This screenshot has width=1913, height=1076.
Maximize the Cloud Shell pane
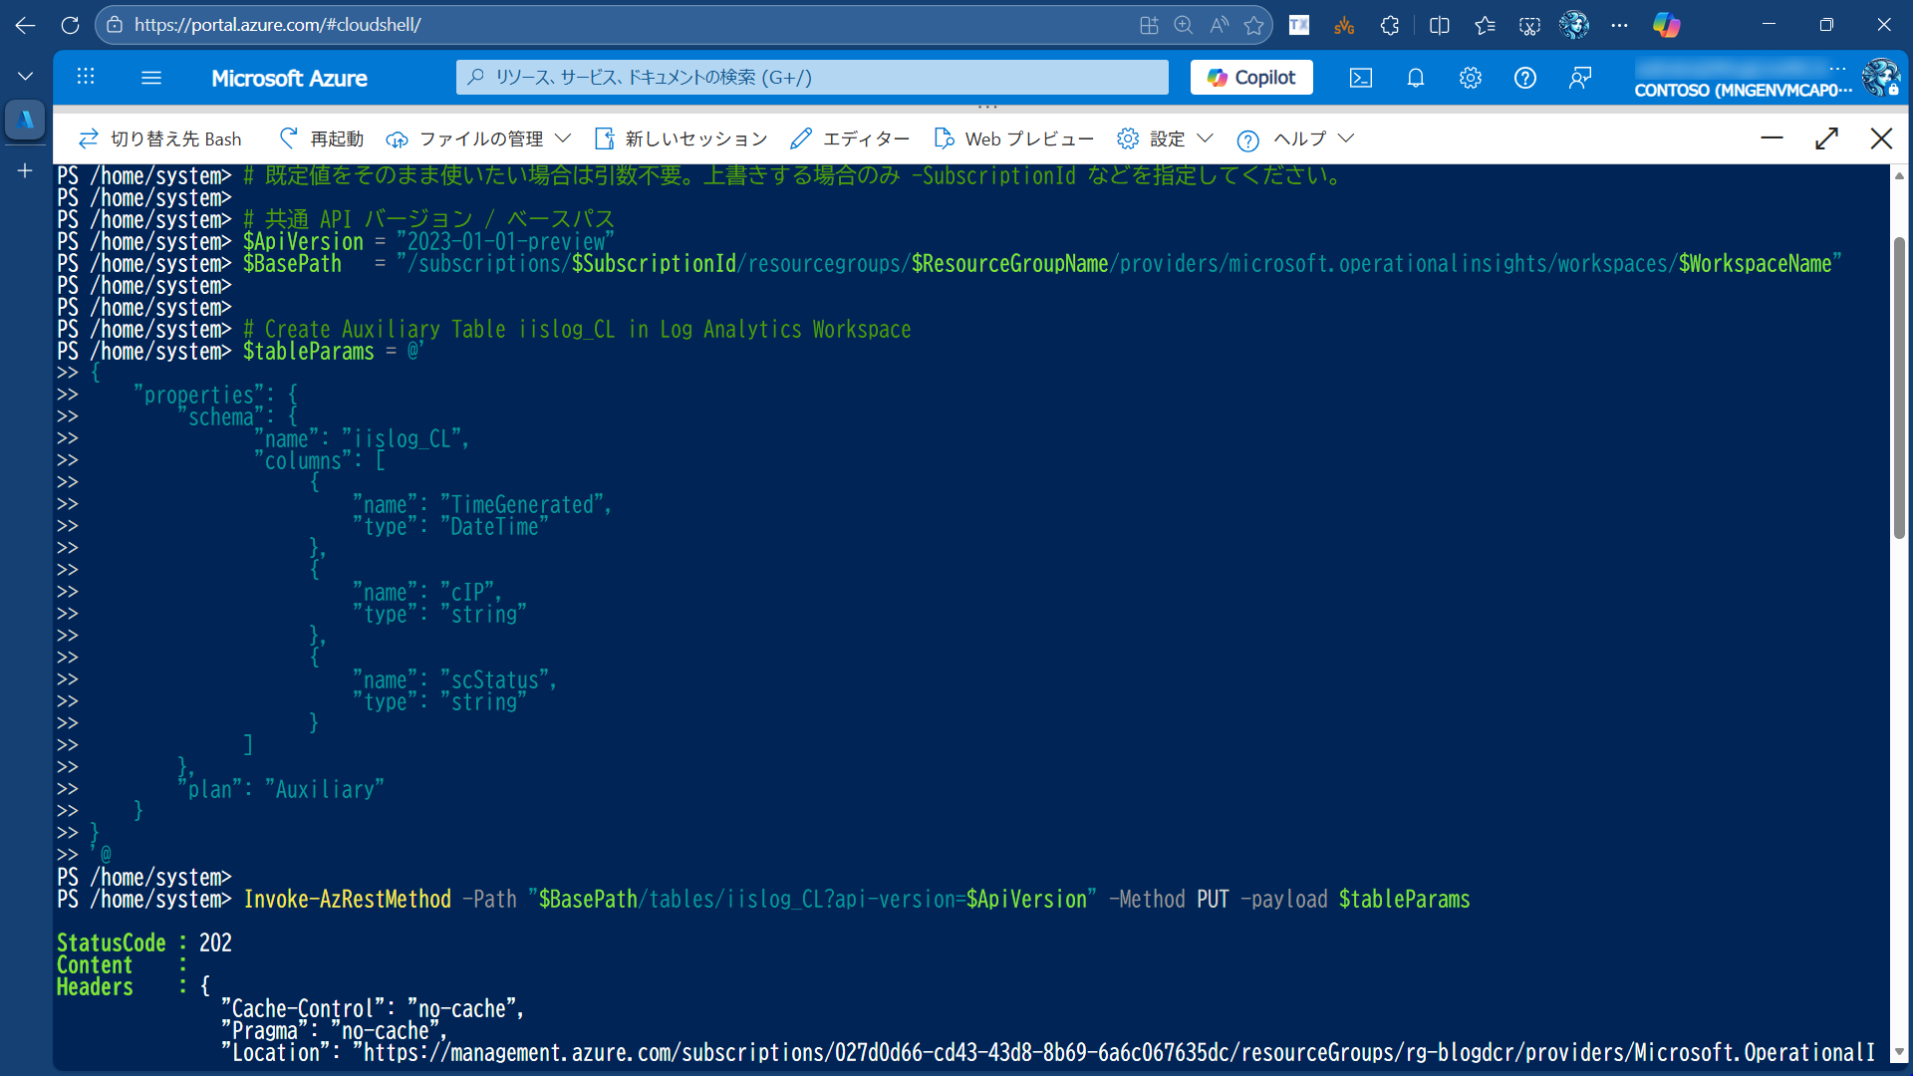(1826, 138)
